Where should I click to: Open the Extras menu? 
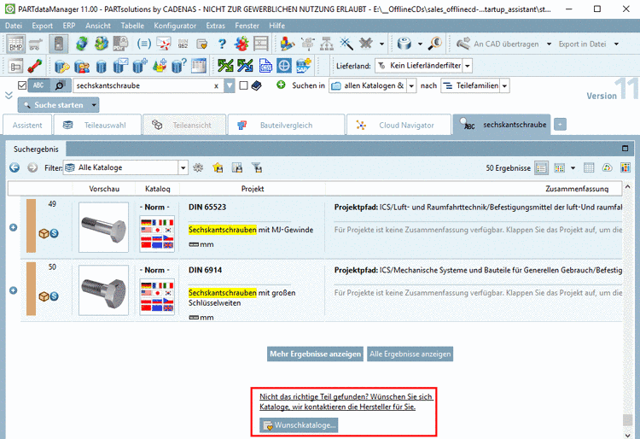(216, 26)
